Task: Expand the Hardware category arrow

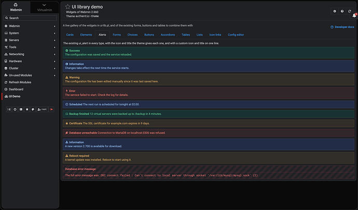Action: pos(54,62)
